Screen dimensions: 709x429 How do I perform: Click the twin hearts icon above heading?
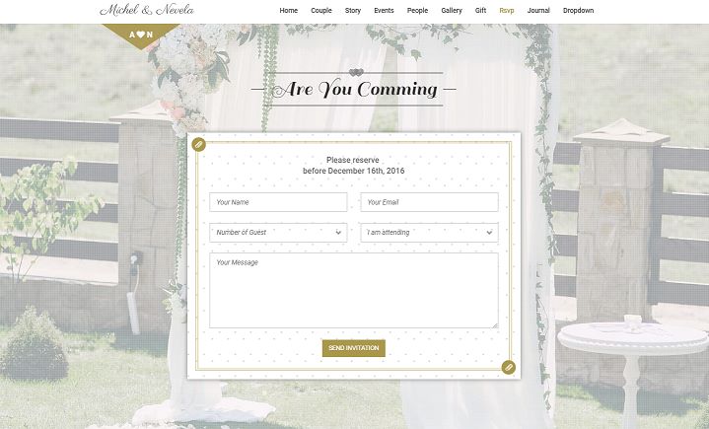point(356,72)
